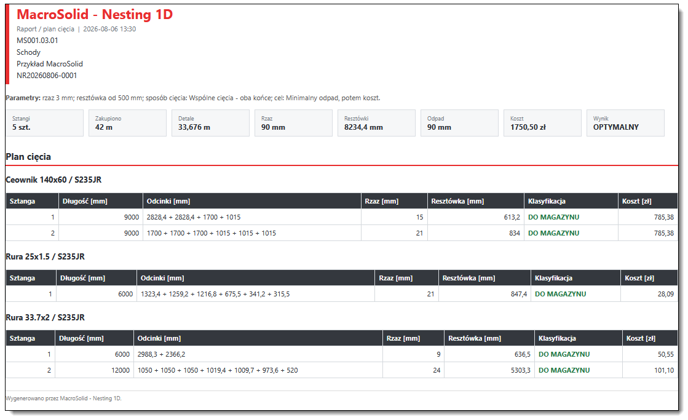Viewport: 688px width, 420px height.
Task: Click DO MAGAZYNU in the 636,5 row
Action: 564,354
